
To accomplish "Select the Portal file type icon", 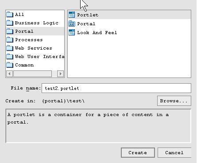I will [x=72, y=23].
